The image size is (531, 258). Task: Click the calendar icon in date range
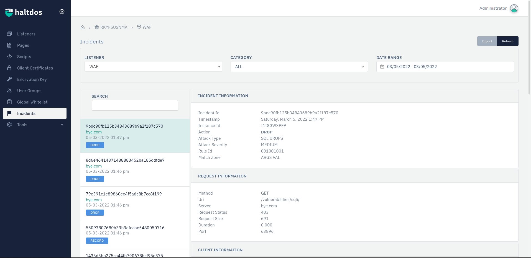click(x=382, y=67)
